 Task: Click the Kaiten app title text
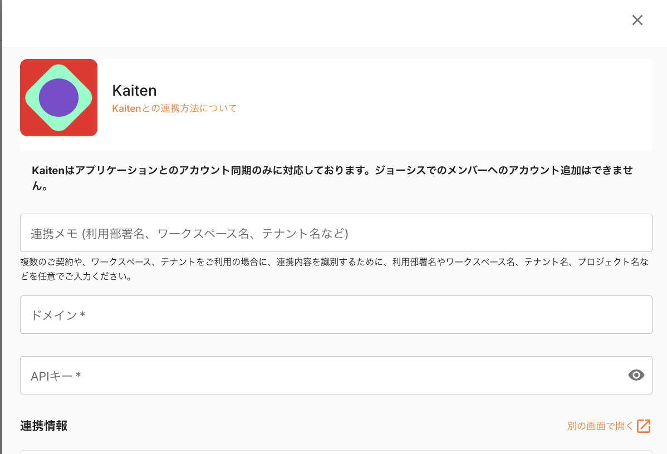coord(134,90)
